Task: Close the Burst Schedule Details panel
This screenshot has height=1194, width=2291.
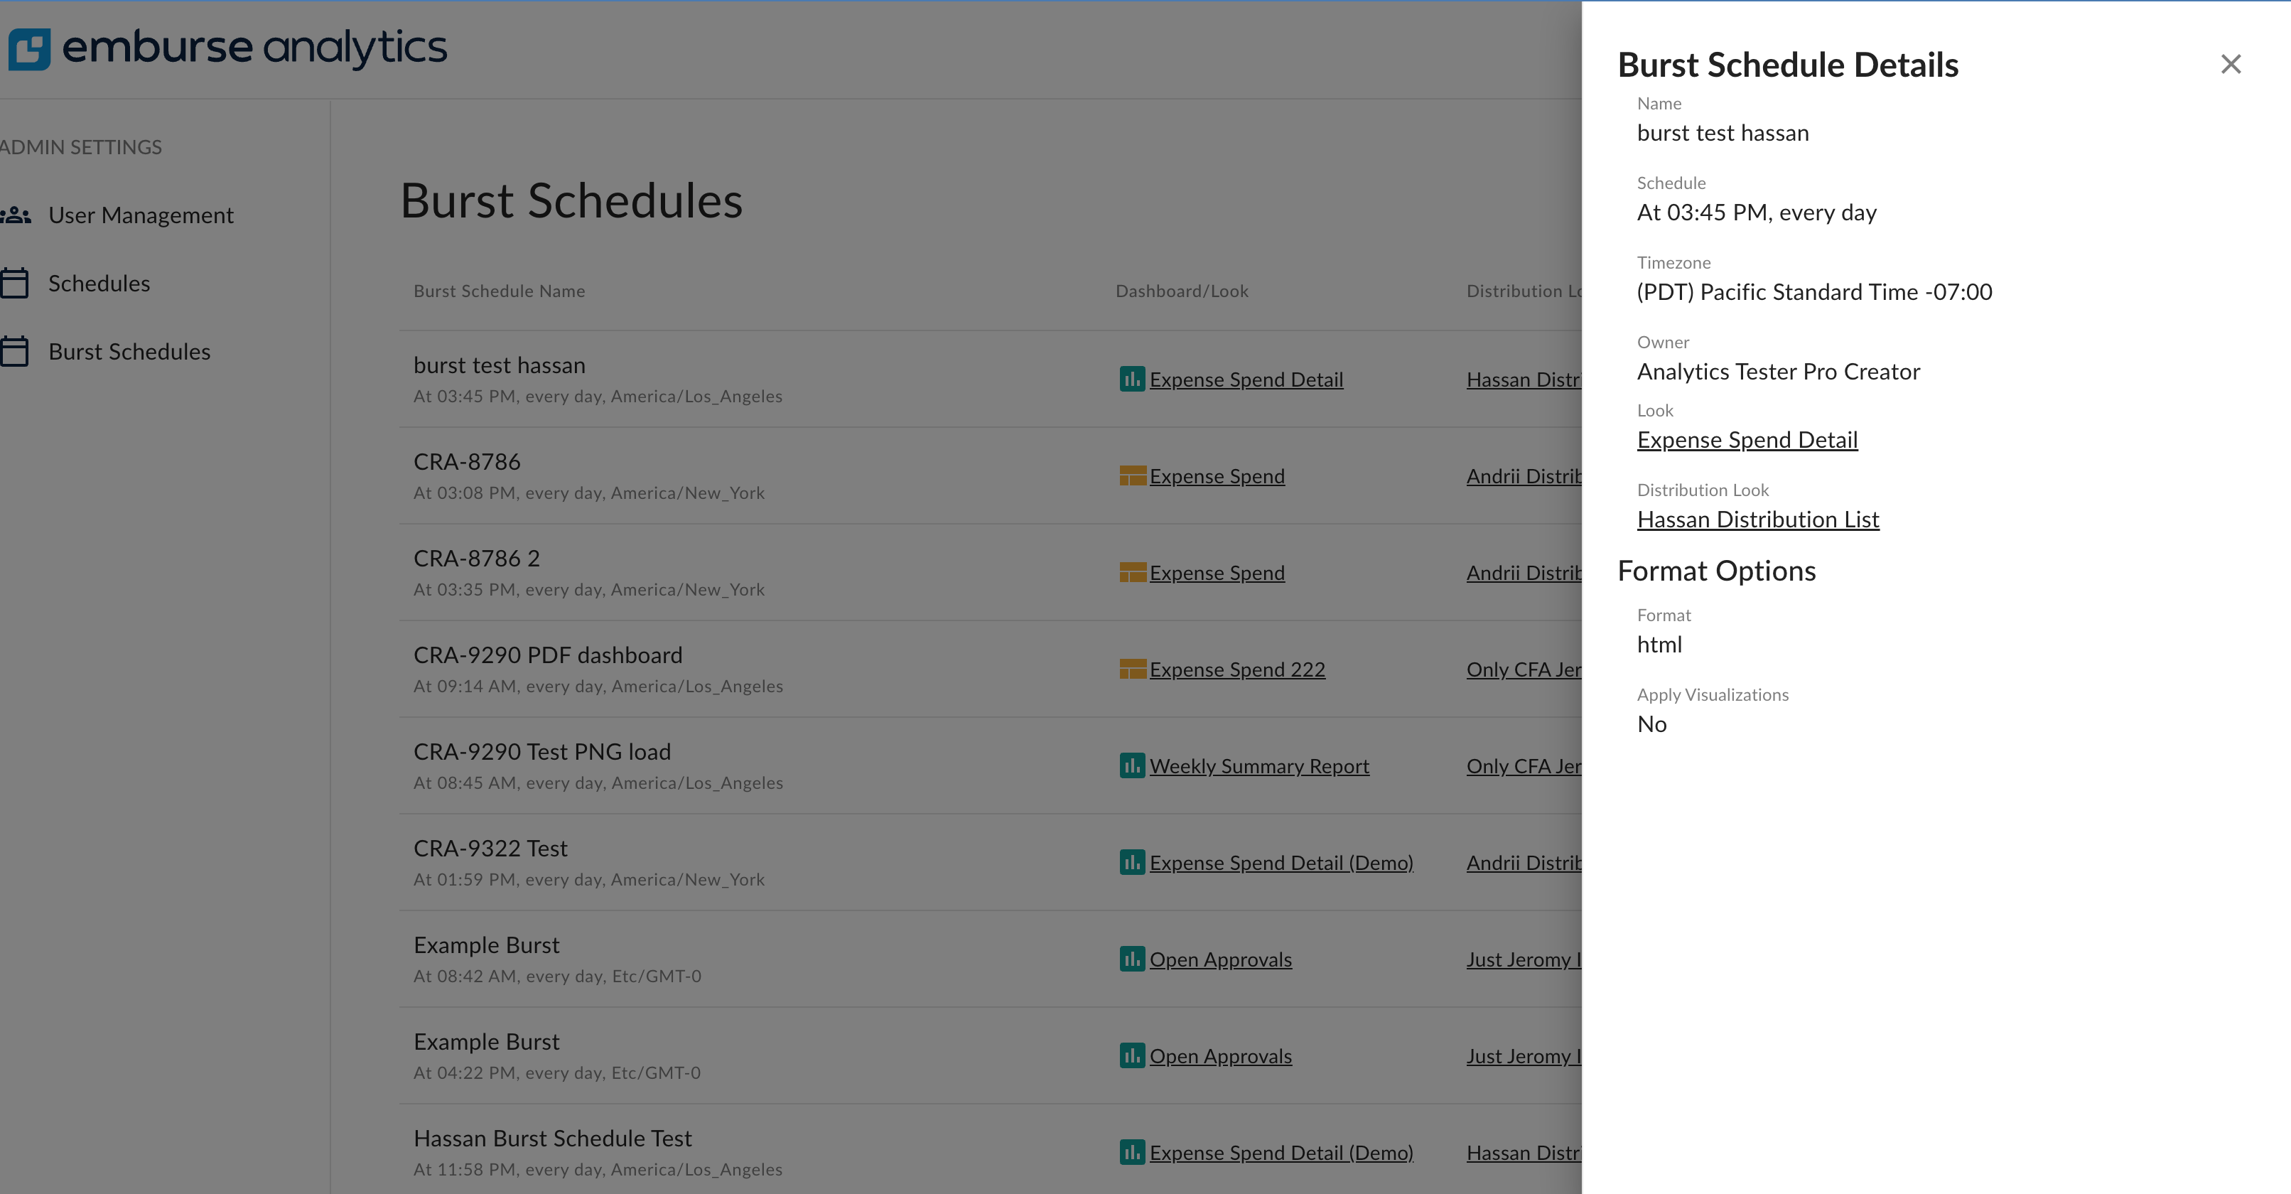Action: click(x=2231, y=63)
